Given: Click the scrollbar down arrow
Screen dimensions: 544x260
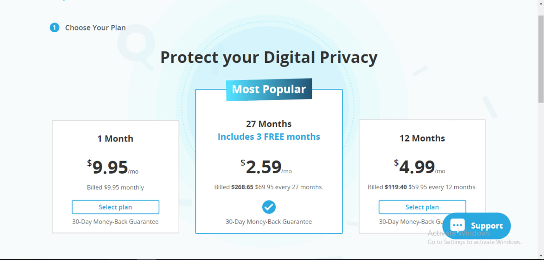Looking at the screenshot, I should 541,257.
